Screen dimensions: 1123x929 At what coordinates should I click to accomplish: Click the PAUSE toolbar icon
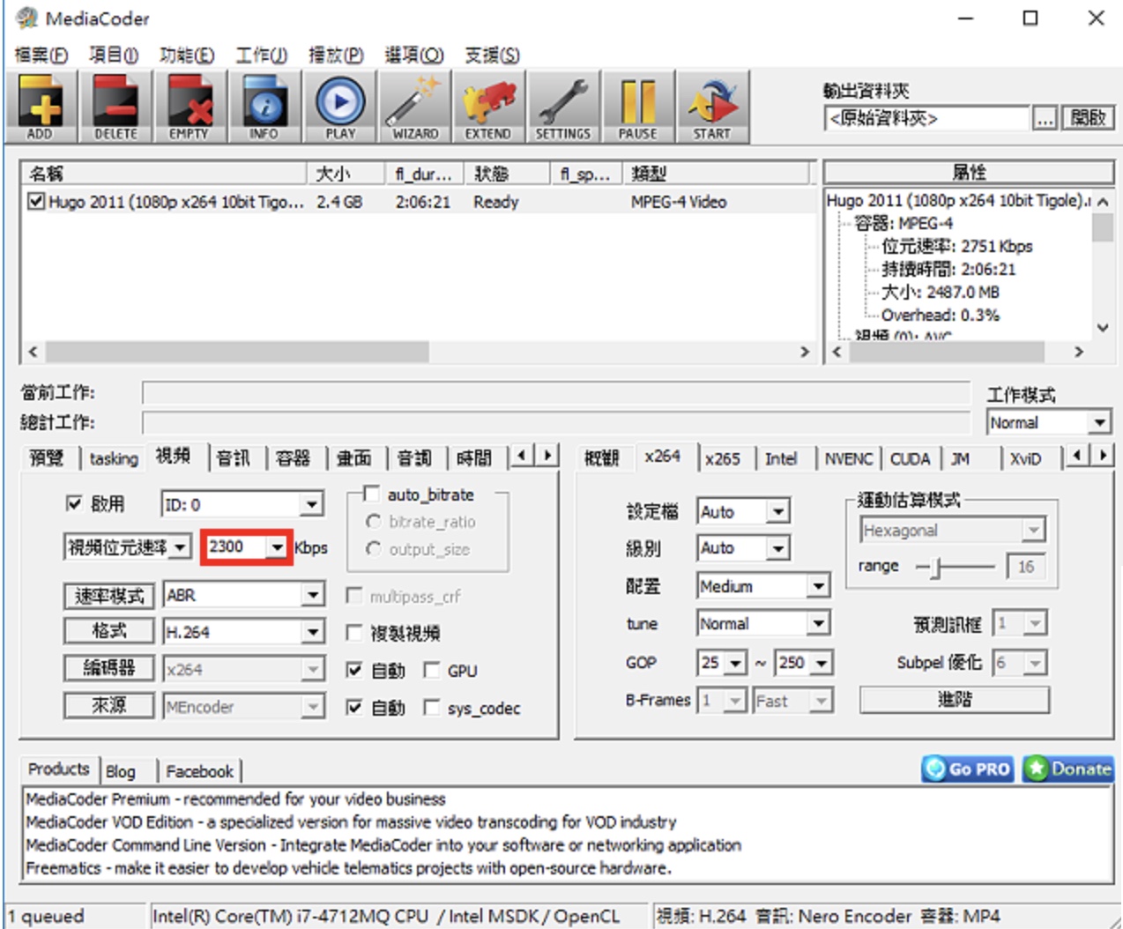[637, 107]
